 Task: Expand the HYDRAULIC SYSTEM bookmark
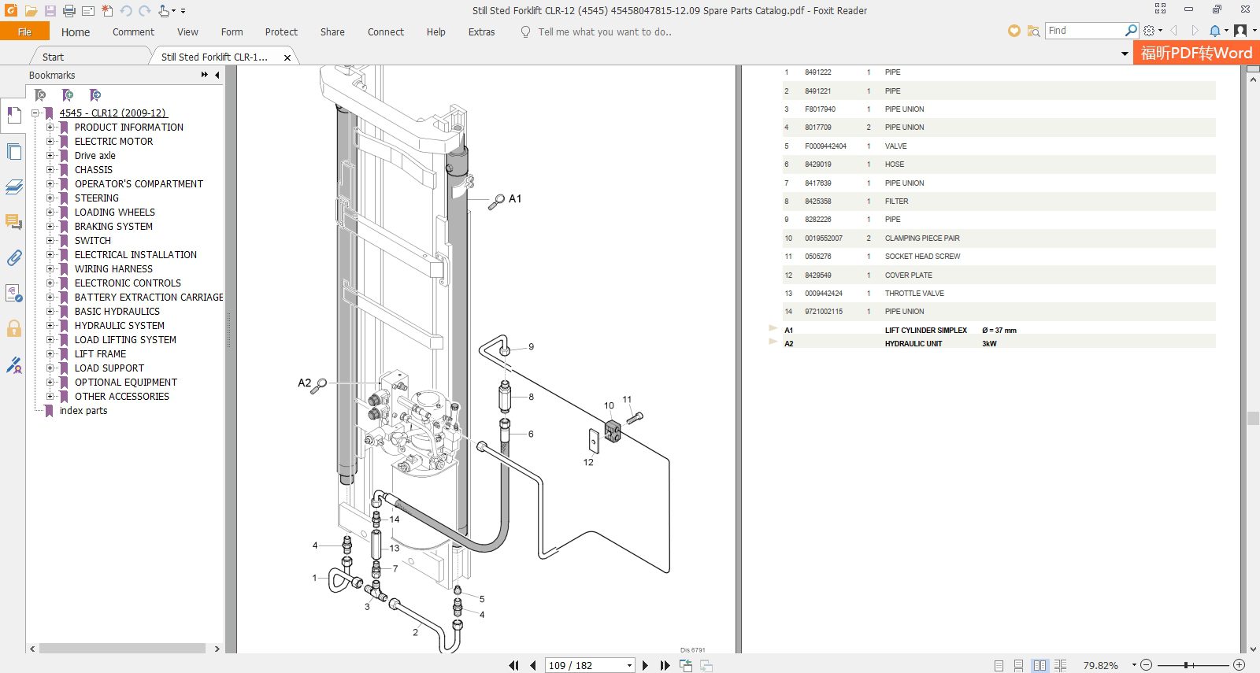pos(50,325)
